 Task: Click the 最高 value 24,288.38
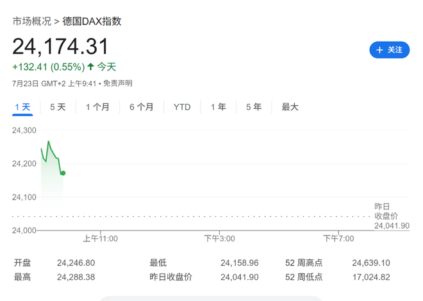pyautogui.click(x=76, y=277)
